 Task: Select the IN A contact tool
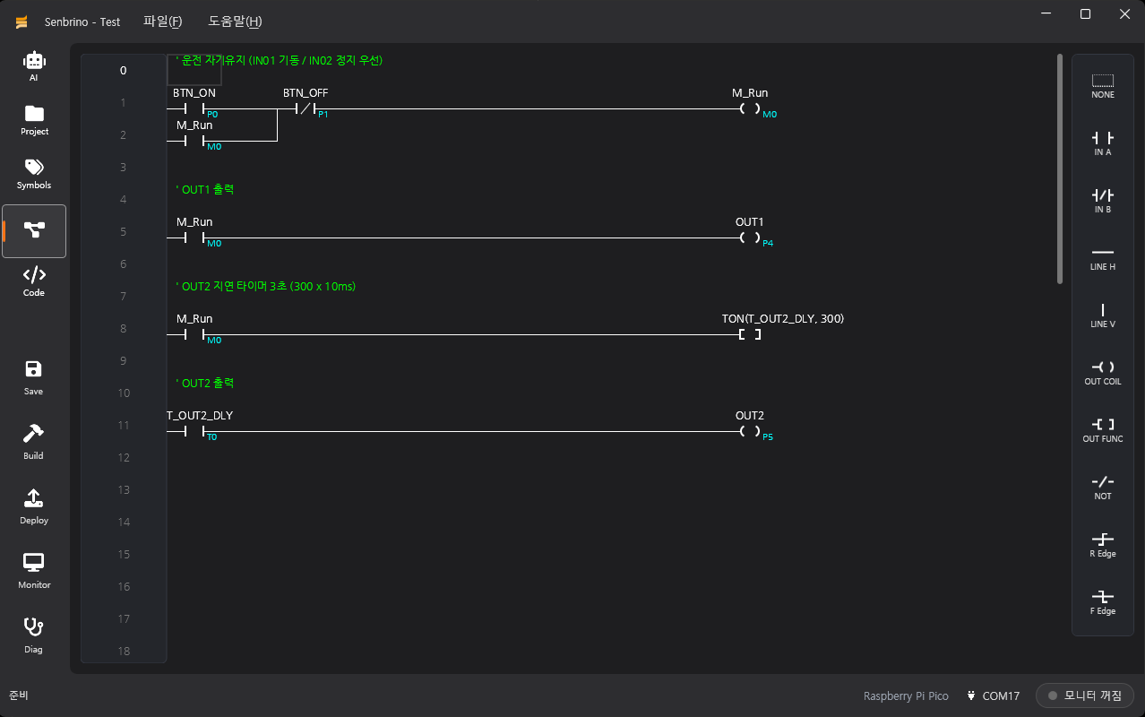point(1103,144)
